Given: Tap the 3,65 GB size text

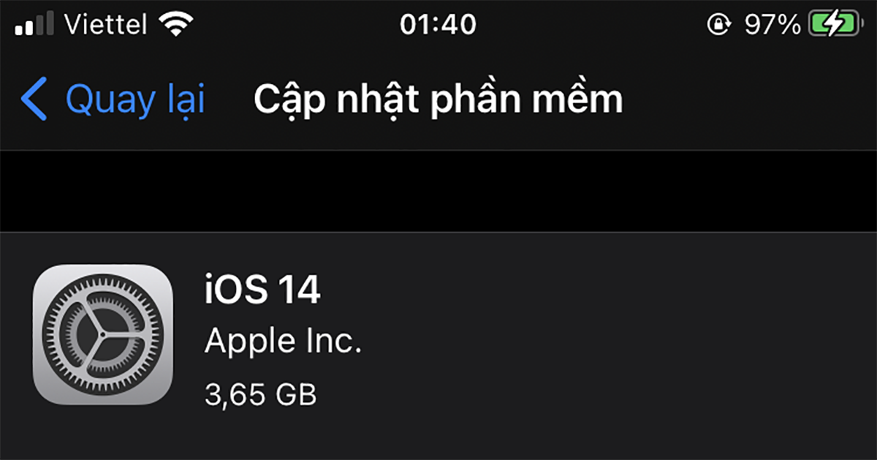Looking at the screenshot, I should click(x=261, y=395).
